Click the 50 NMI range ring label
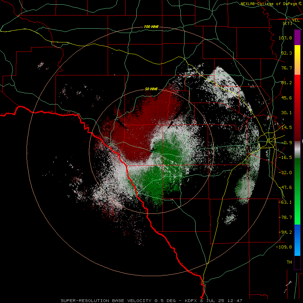Screen dimensions: 303x303 click(151, 89)
